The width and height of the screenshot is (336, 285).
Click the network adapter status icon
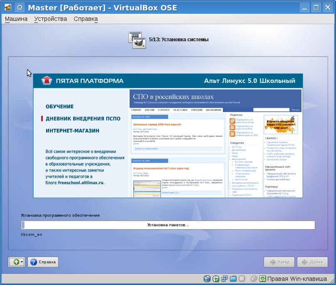[225, 279]
